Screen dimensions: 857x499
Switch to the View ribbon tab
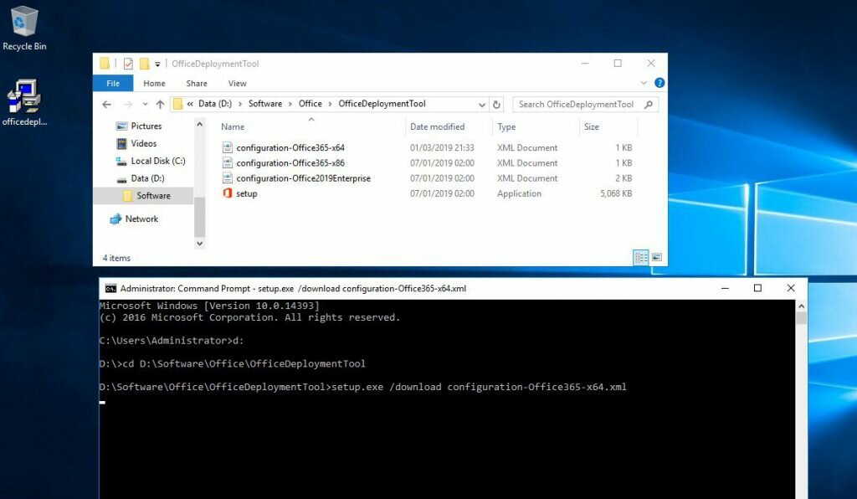[x=237, y=84]
